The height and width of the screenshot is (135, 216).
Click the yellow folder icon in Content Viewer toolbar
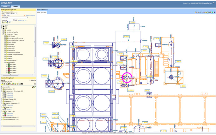206,12
